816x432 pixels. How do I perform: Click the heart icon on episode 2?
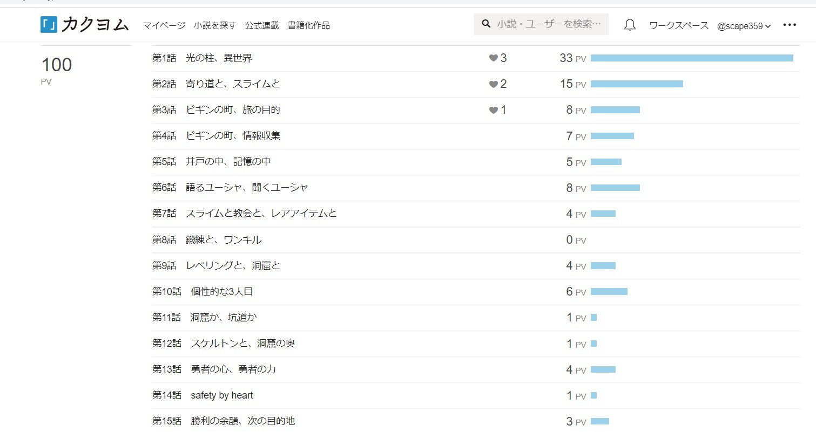493,84
